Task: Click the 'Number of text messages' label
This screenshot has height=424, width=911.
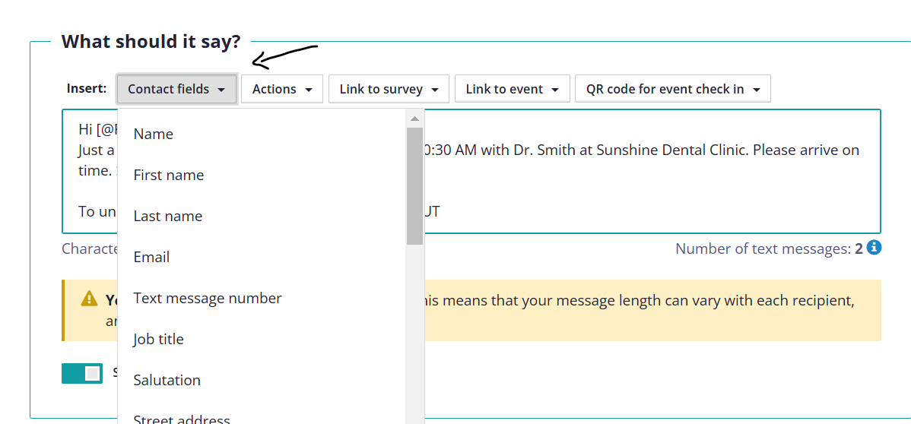Action: click(763, 248)
